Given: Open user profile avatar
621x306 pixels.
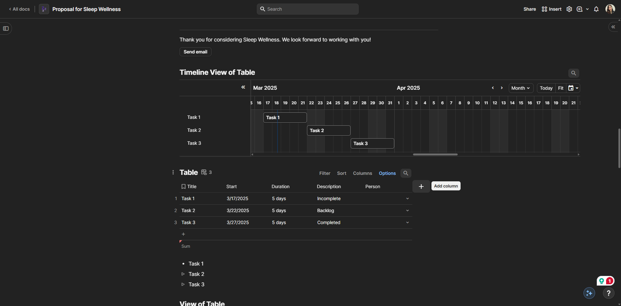Looking at the screenshot, I should [x=610, y=9].
